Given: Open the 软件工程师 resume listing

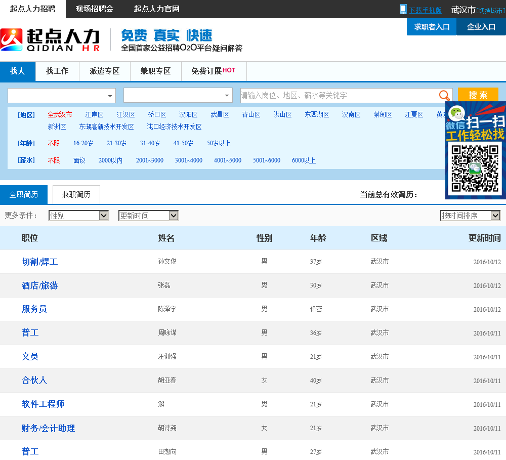Looking at the screenshot, I should coord(43,404).
